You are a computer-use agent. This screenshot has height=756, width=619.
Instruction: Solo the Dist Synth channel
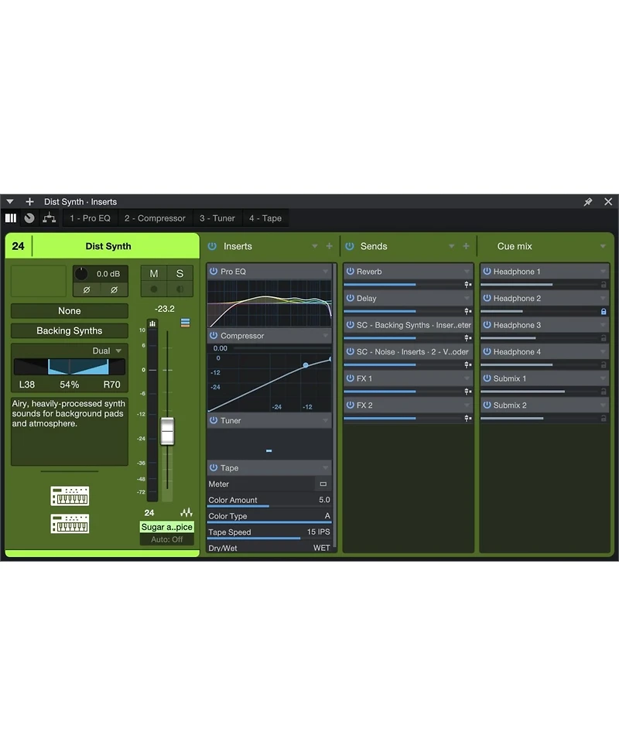pos(180,273)
